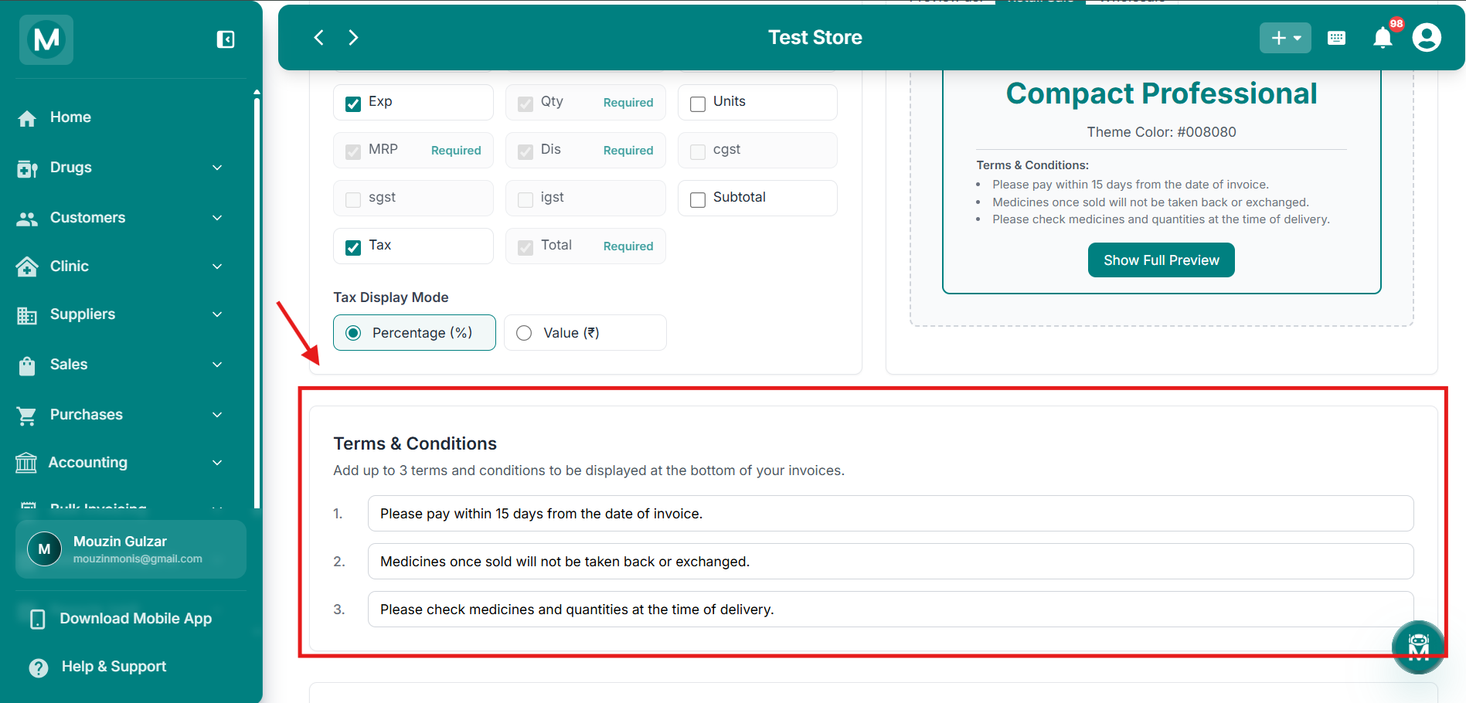
Task: Expand the Suppliers menu chevron
Action: tap(217, 314)
